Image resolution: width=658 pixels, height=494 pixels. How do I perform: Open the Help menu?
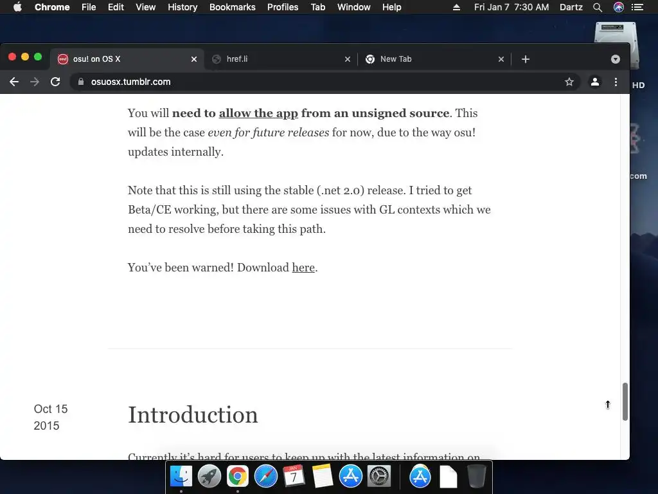coord(391,7)
